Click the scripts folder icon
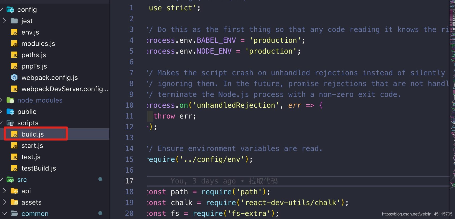The height and width of the screenshot is (219, 455). pyautogui.click(x=10, y=123)
